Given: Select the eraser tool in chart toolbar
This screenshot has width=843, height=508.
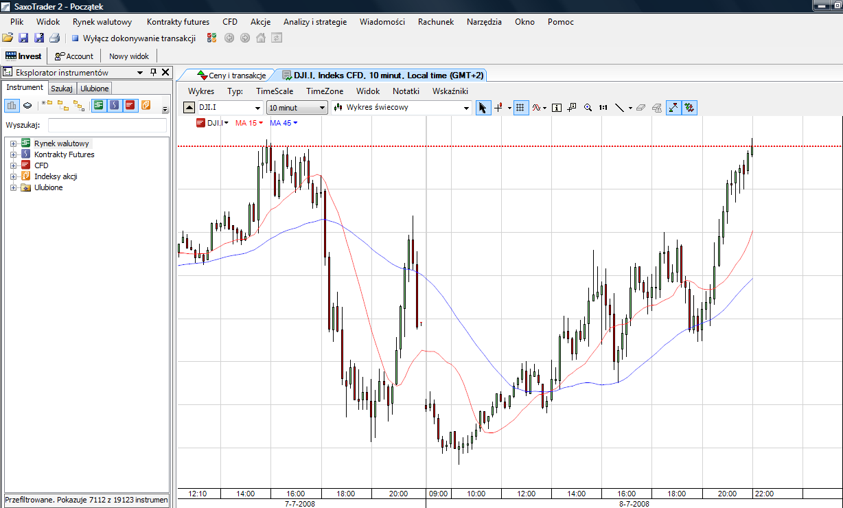Looking at the screenshot, I should pos(640,108).
